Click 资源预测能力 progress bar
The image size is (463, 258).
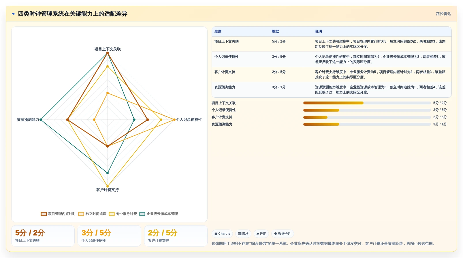click(367, 124)
